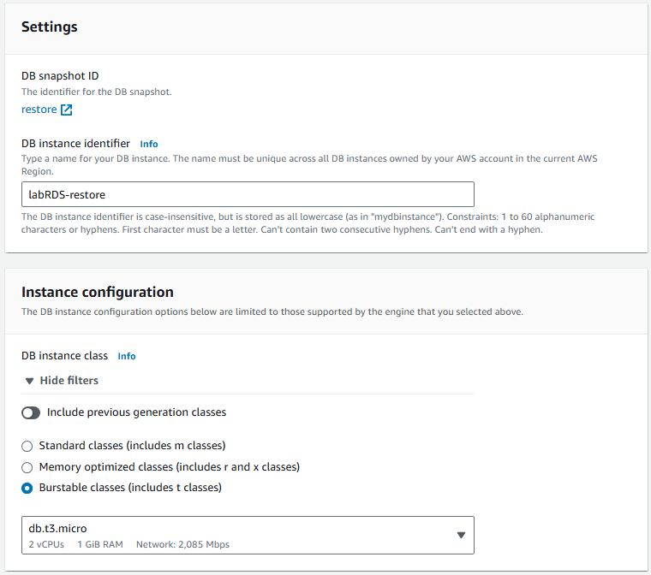Click the down arrow in the instance class selector
The width and height of the screenshot is (651, 575).
pos(461,535)
